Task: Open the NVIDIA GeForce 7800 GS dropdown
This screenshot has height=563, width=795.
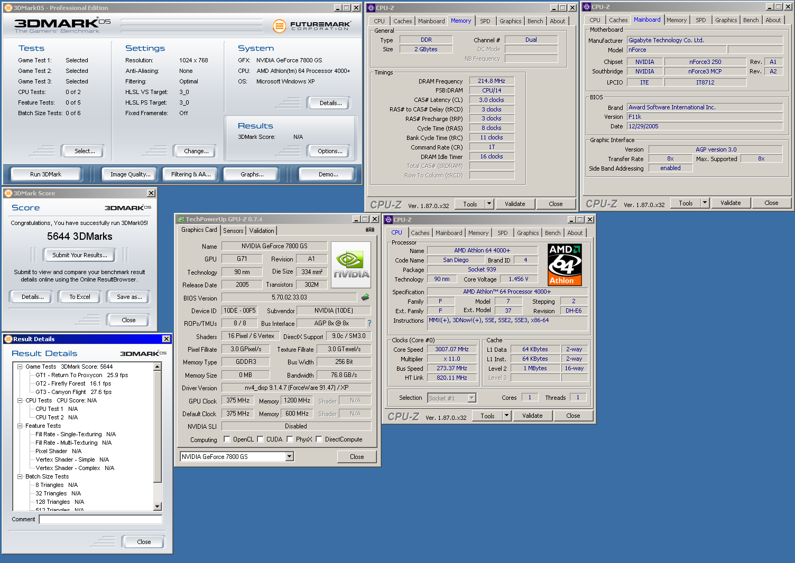Action: coord(290,457)
